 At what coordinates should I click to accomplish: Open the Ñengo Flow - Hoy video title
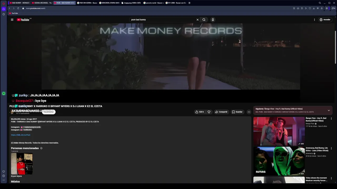[x=316, y=119]
